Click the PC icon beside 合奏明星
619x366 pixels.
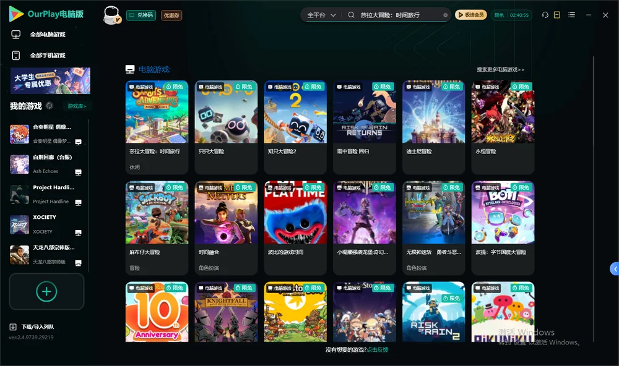click(x=78, y=142)
